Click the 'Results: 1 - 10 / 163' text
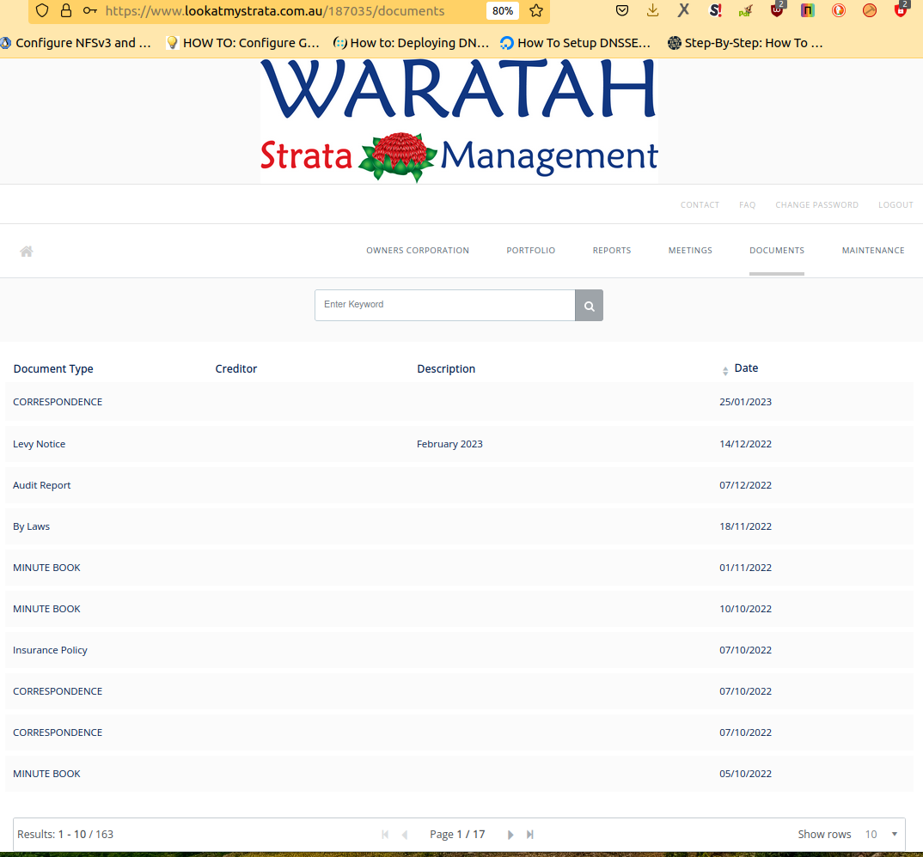 pyautogui.click(x=65, y=834)
